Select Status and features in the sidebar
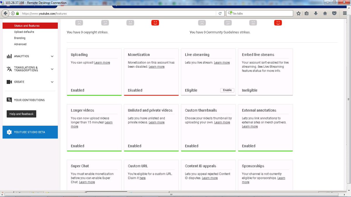Viewport: 351px width, 197px height. point(30,26)
